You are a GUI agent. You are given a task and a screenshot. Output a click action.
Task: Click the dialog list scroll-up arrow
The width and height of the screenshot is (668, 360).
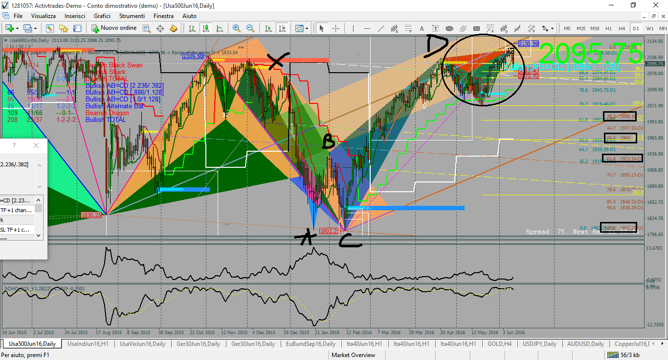point(38,200)
